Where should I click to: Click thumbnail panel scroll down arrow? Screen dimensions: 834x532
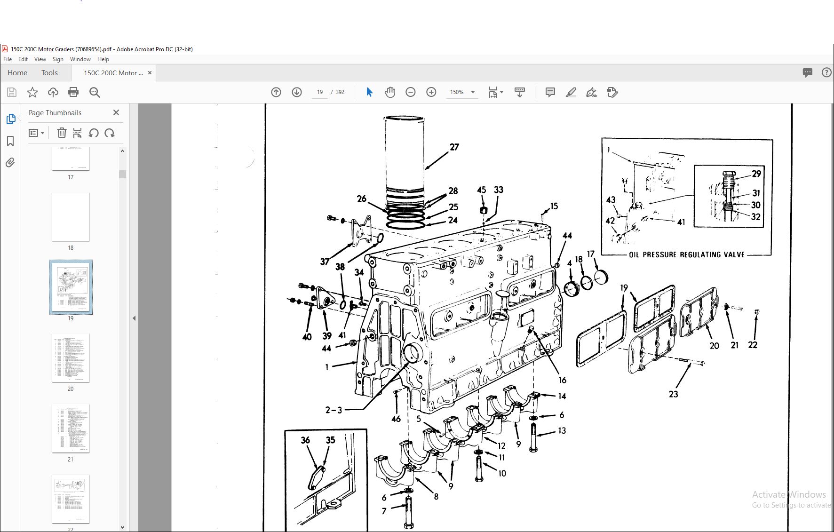(122, 527)
